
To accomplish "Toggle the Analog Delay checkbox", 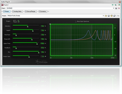I will (x=13, y=11).
